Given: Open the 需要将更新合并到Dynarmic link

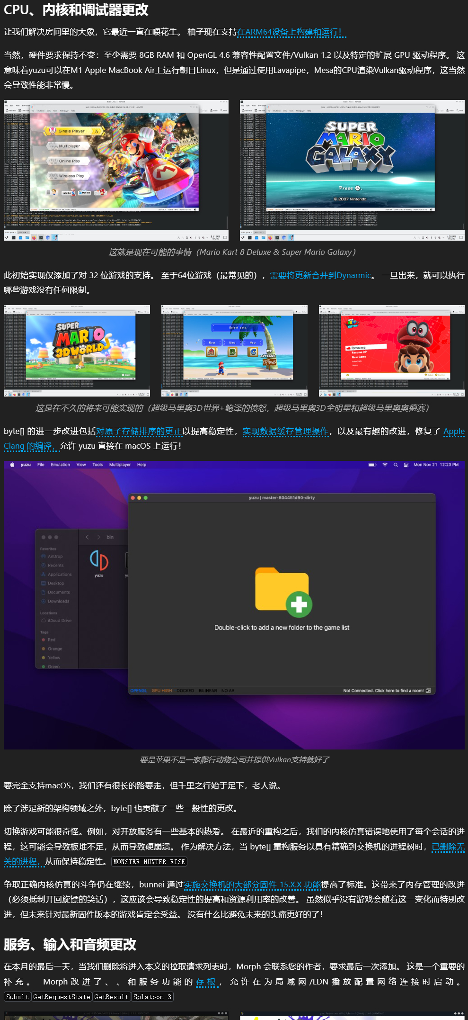Looking at the screenshot, I should coord(320,275).
